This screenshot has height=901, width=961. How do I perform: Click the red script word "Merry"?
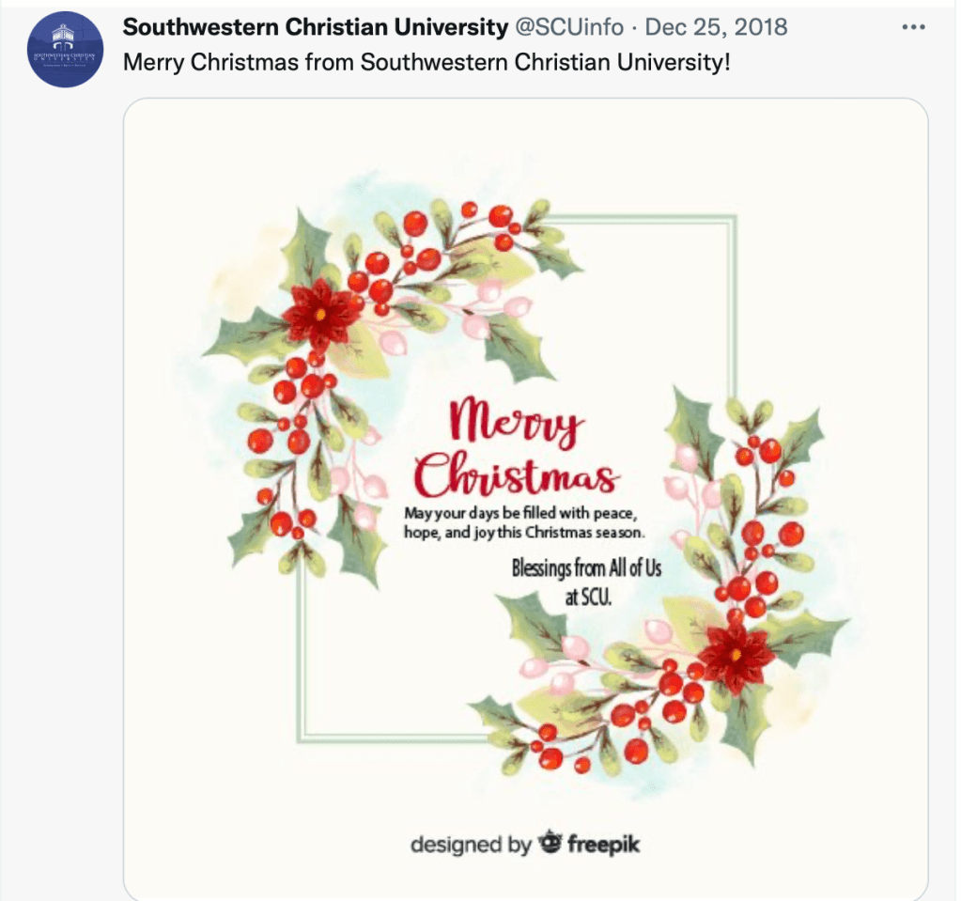[517, 423]
